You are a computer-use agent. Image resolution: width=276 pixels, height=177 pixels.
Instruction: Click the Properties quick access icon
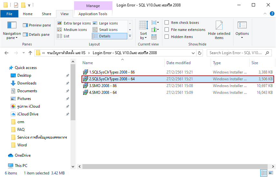[16, 5]
